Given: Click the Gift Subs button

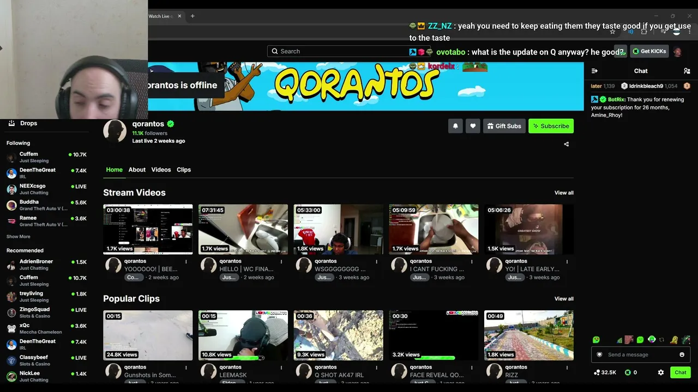Looking at the screenshot, I should tap(504, 126).
